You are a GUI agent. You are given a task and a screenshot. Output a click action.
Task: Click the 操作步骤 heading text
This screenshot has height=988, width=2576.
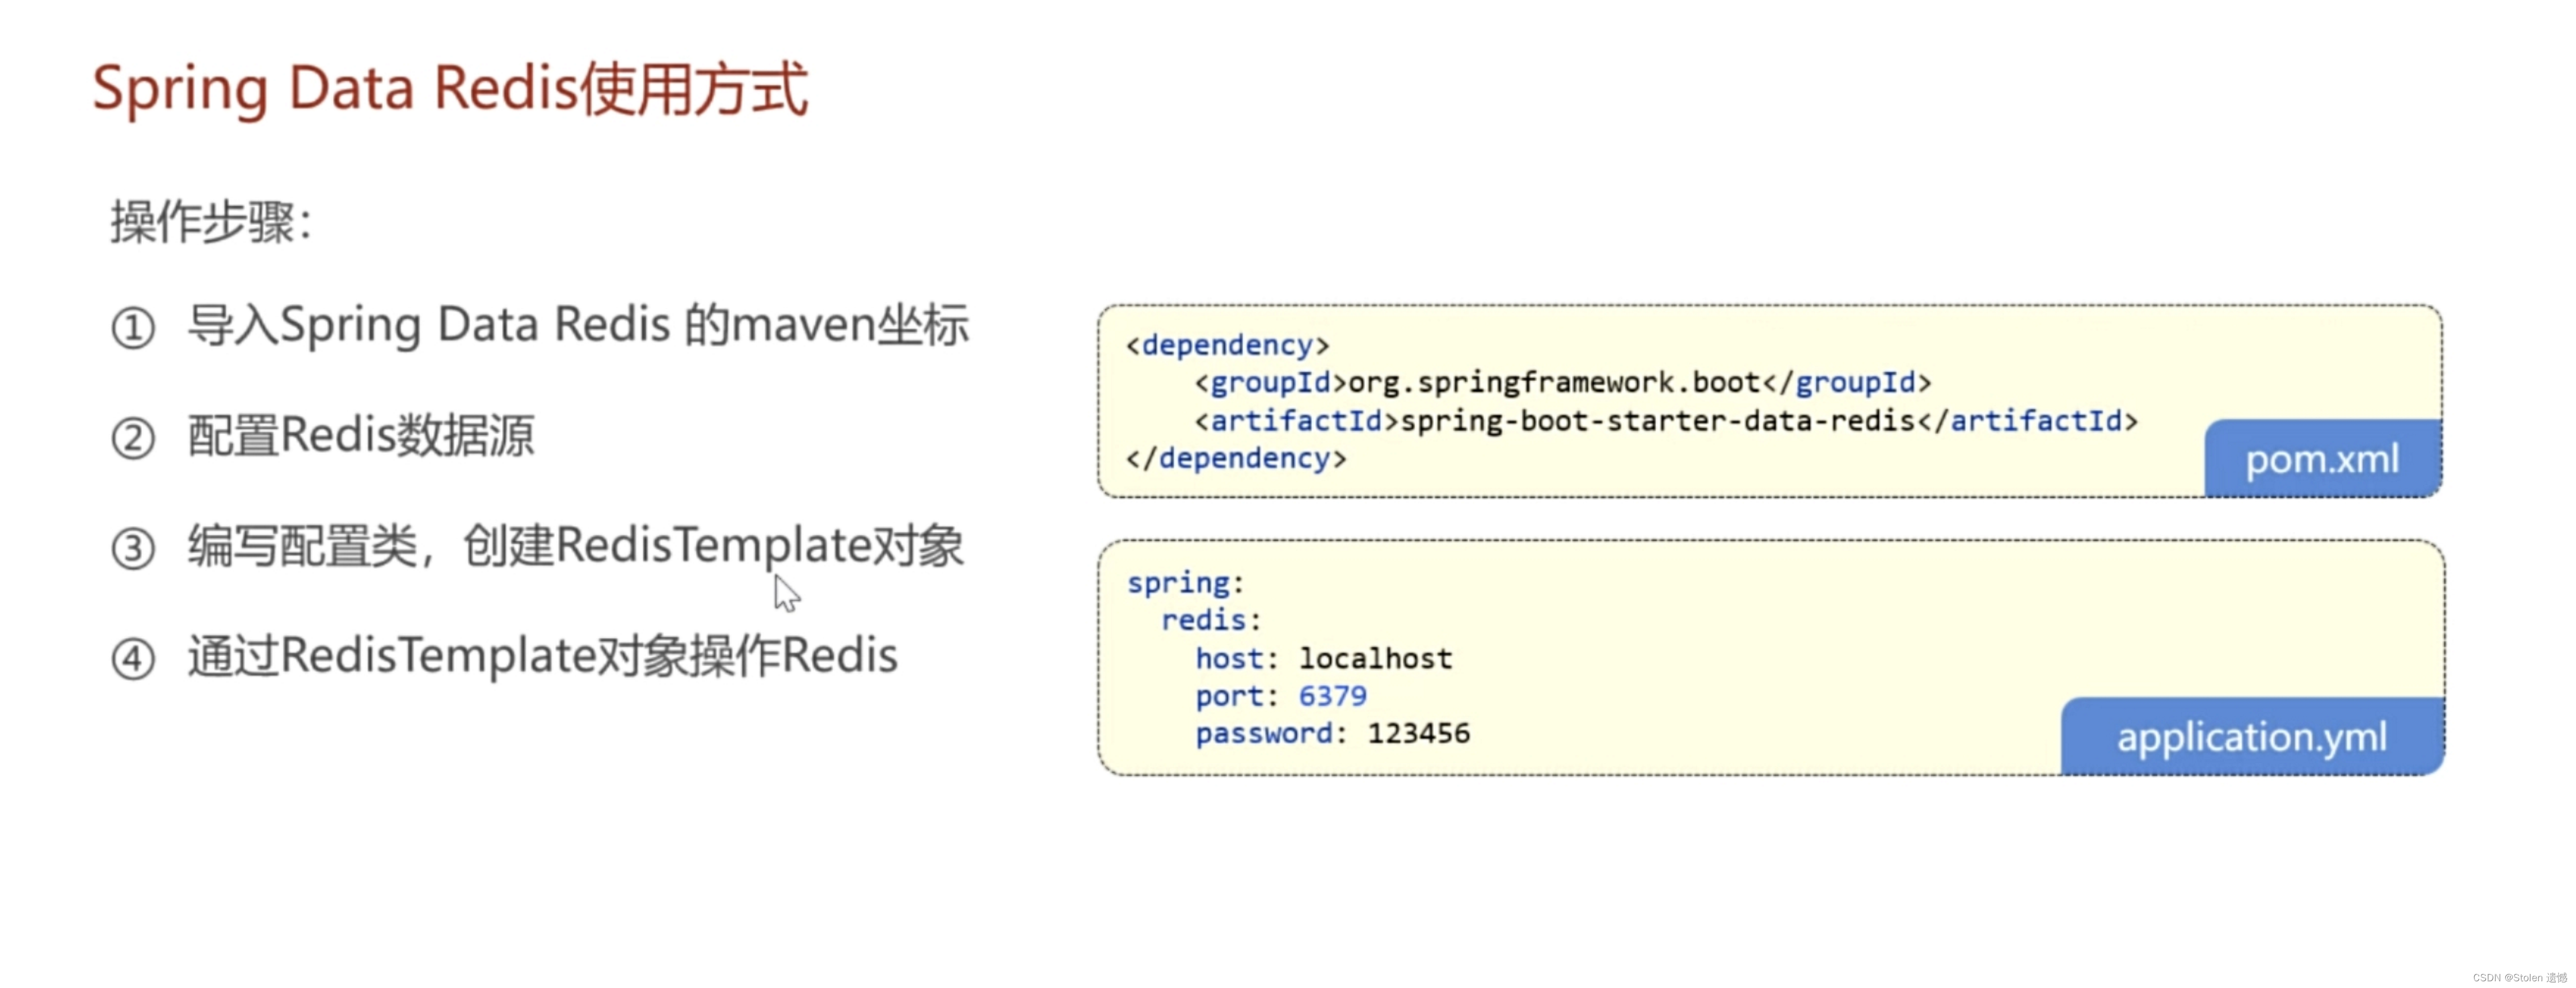point(211,221)
